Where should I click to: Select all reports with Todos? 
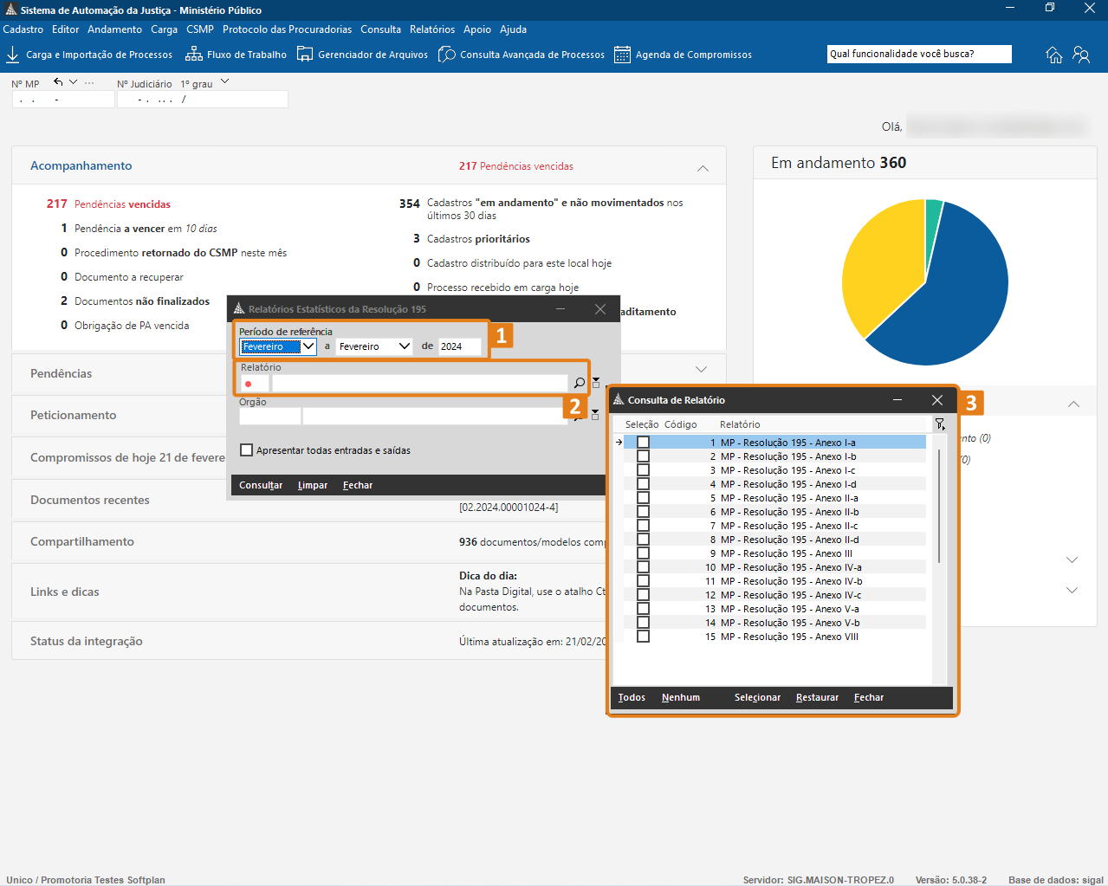(632, 697)
